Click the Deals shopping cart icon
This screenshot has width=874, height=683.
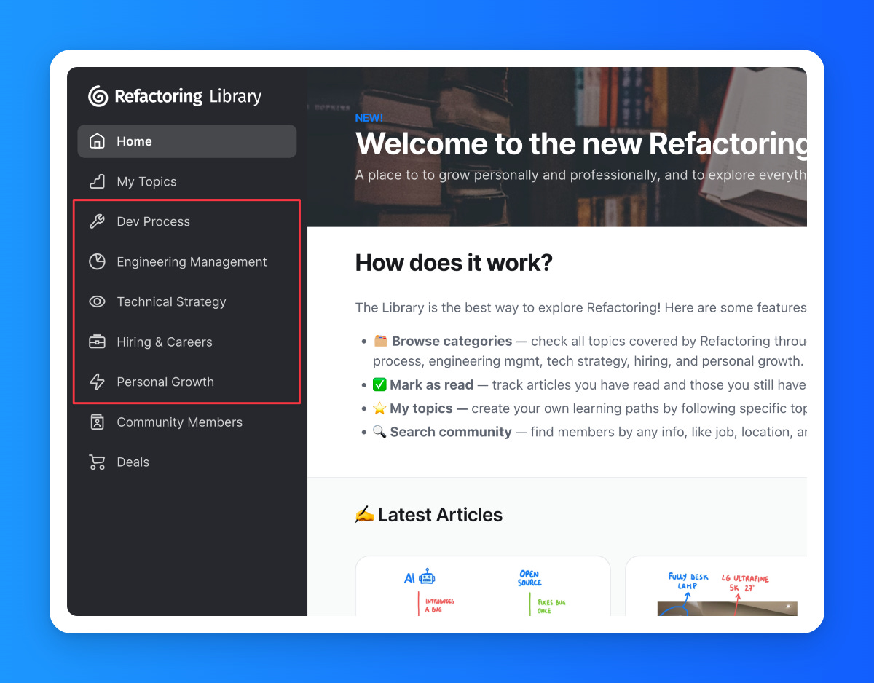coord(97,462)
